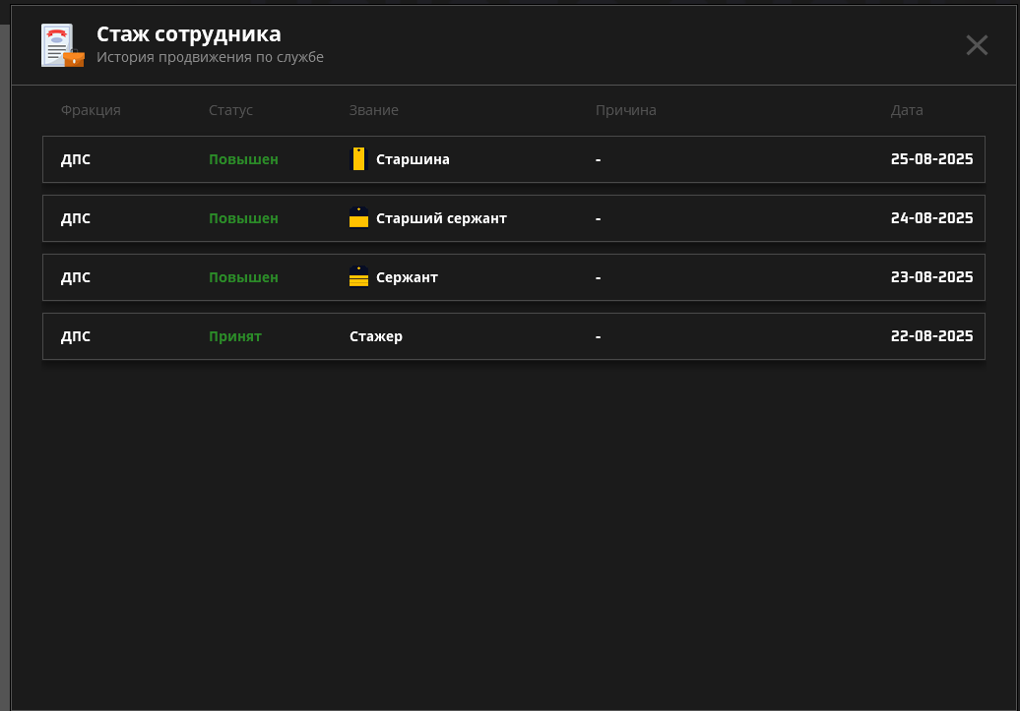Click the date 22-08-2025
The image size is (1020, 711).
pos(931,336)
